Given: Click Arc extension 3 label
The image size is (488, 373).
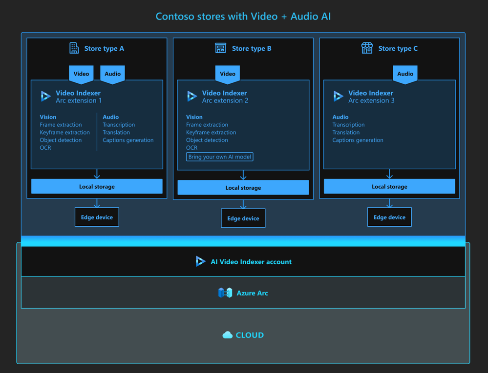Looking at the screenshot, I should pyautogui.click(x=371, y=100).
